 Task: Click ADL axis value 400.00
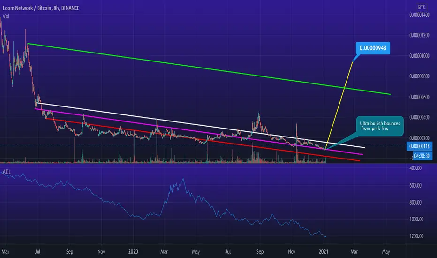coord(415,168)
